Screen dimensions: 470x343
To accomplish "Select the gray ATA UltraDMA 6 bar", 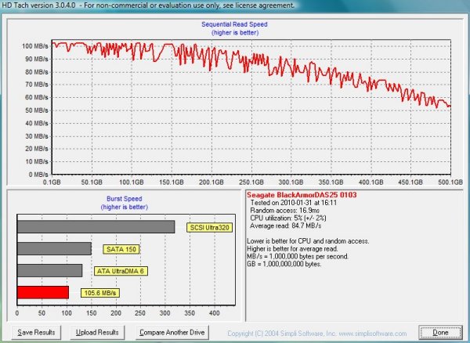I will click(50, 270).
